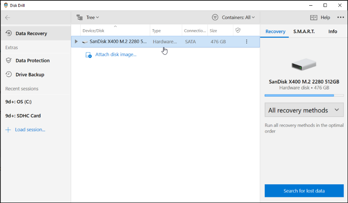Screen dimensions: 348x203
Task: Close the Disk Drill window
Action: tap(340, 5)
